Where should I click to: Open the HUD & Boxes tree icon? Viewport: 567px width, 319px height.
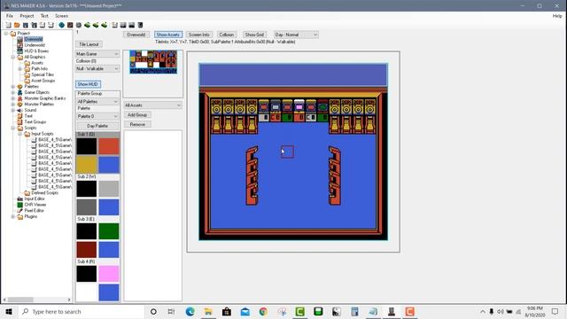point(19,51)
